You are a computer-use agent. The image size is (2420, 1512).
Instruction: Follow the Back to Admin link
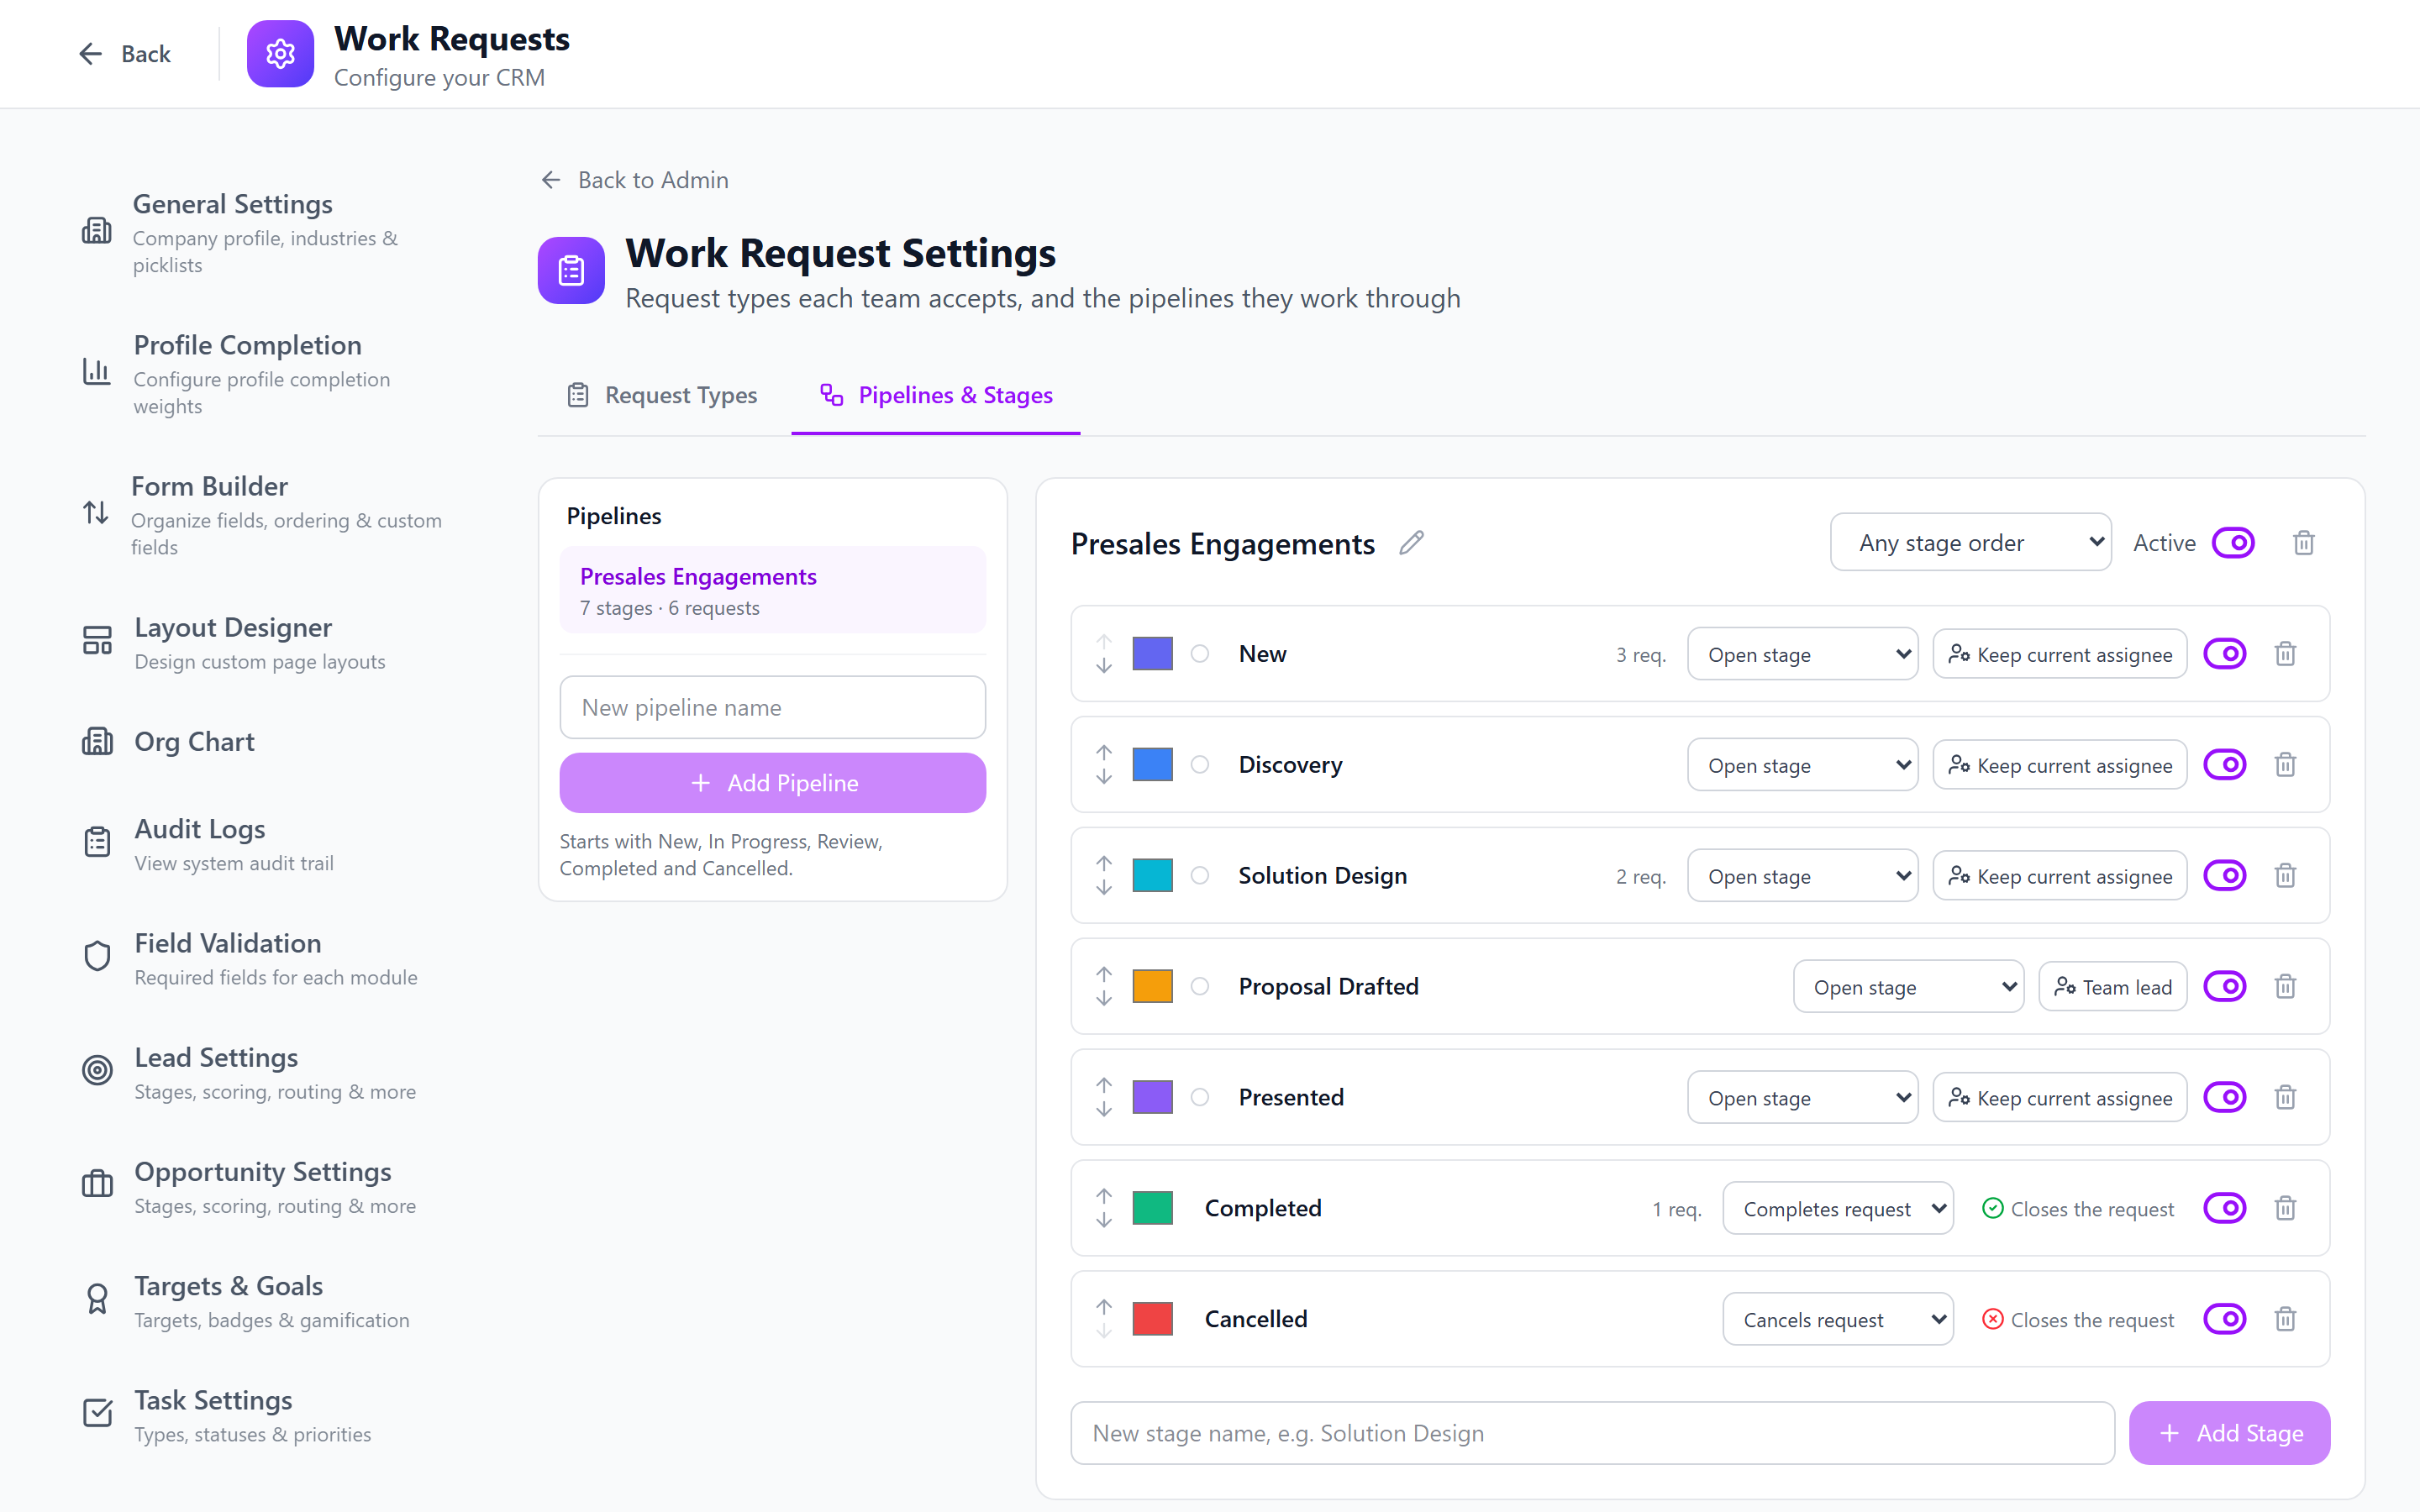point(635,180)
